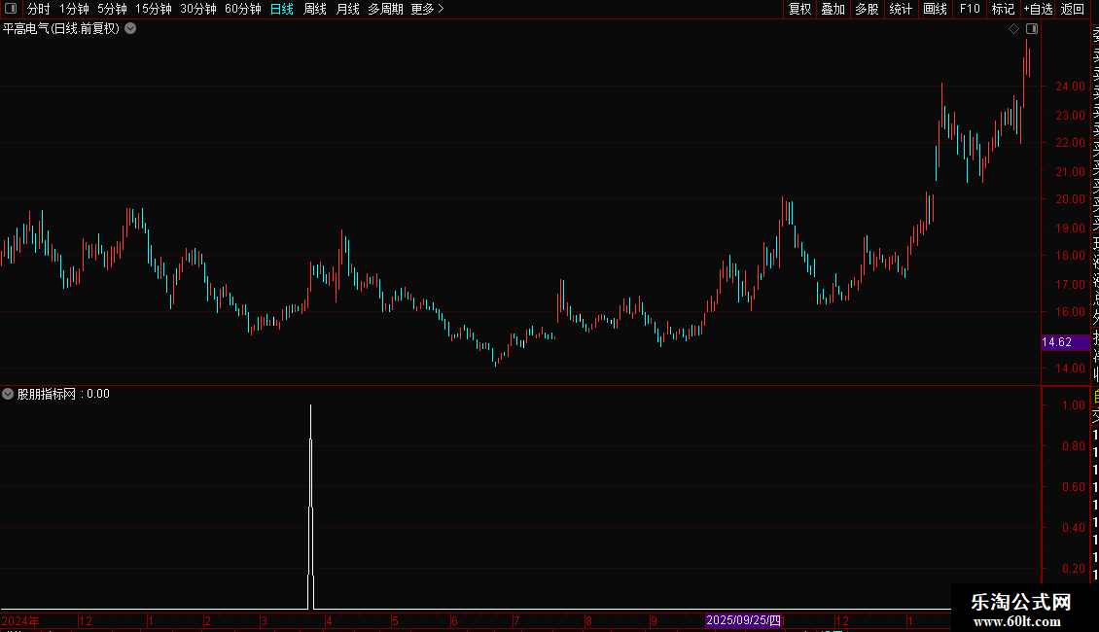Select the 60分钟 period
This screenshot has height=632, width=1099.
pos(242,9)
